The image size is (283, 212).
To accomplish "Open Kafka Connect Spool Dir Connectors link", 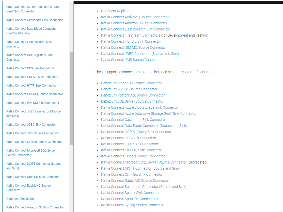I will coord(129,199).
